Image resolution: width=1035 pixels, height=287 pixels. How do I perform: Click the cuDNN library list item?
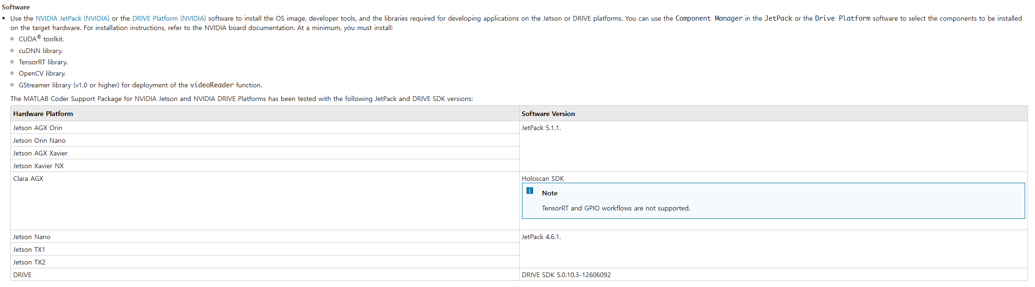pos(40,51)
